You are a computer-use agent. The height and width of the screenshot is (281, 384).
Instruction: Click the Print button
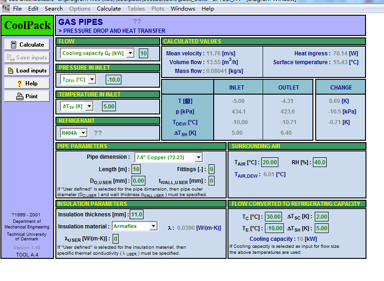[x=27, y=96]
